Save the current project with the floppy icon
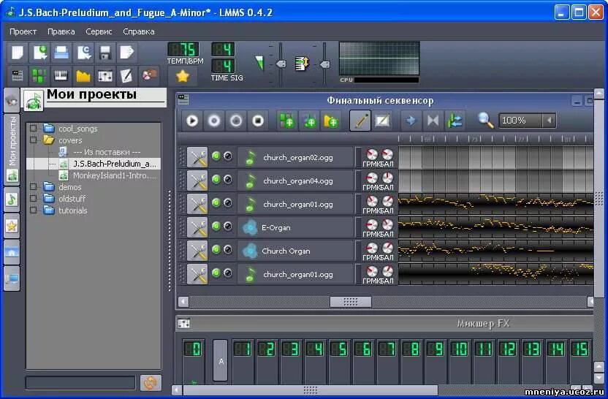 (x=105, y=53)
